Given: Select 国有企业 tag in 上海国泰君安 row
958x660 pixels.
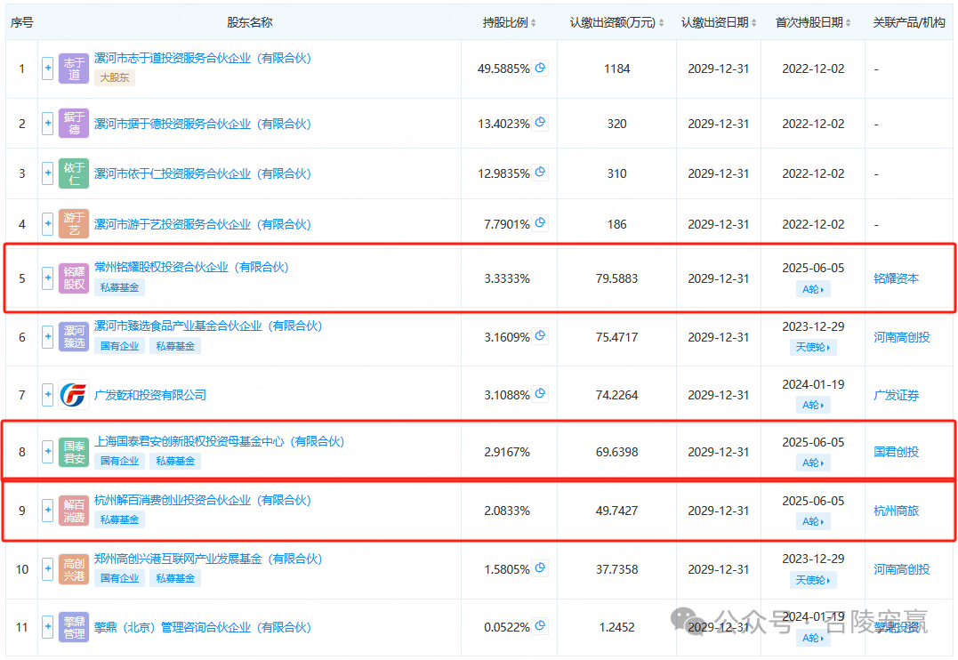Looking at the screenshot, I should [x=120, y=461].
